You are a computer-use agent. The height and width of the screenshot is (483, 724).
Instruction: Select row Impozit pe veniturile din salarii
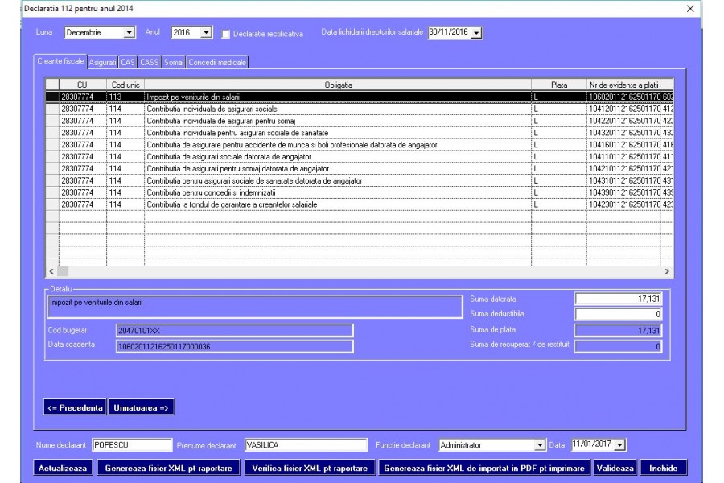360,97
